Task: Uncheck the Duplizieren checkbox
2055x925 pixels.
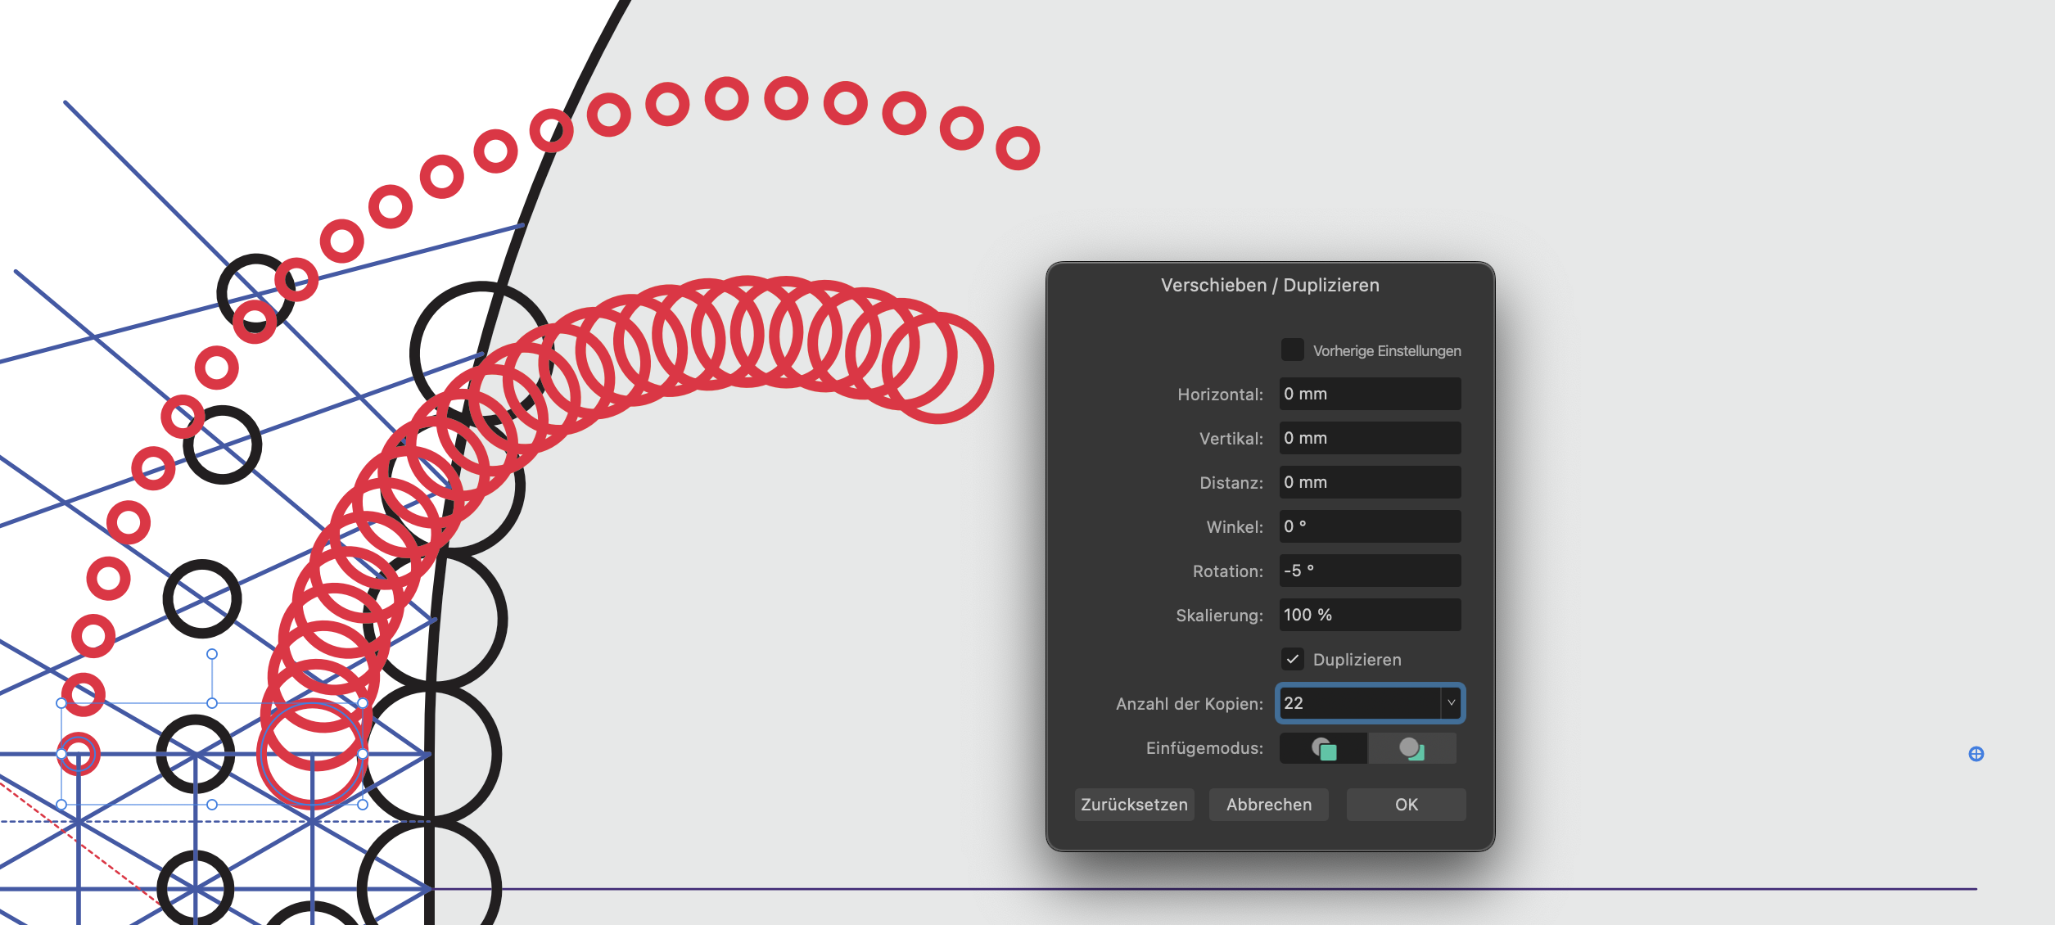Action: (1292, 659)
